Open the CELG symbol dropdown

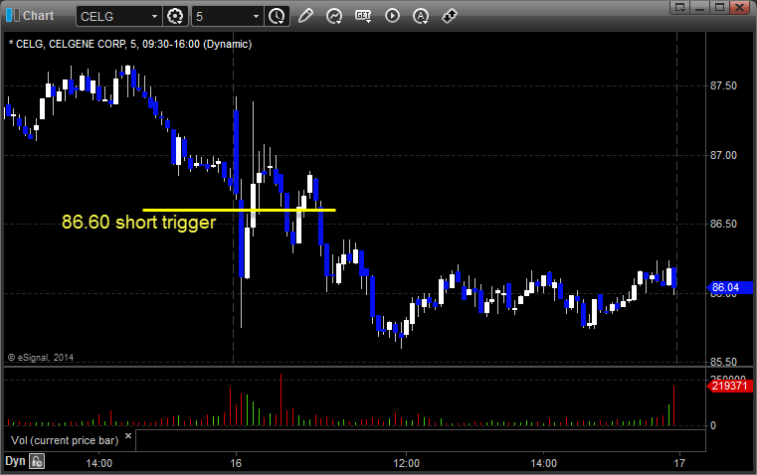click(x=154, y=16)
